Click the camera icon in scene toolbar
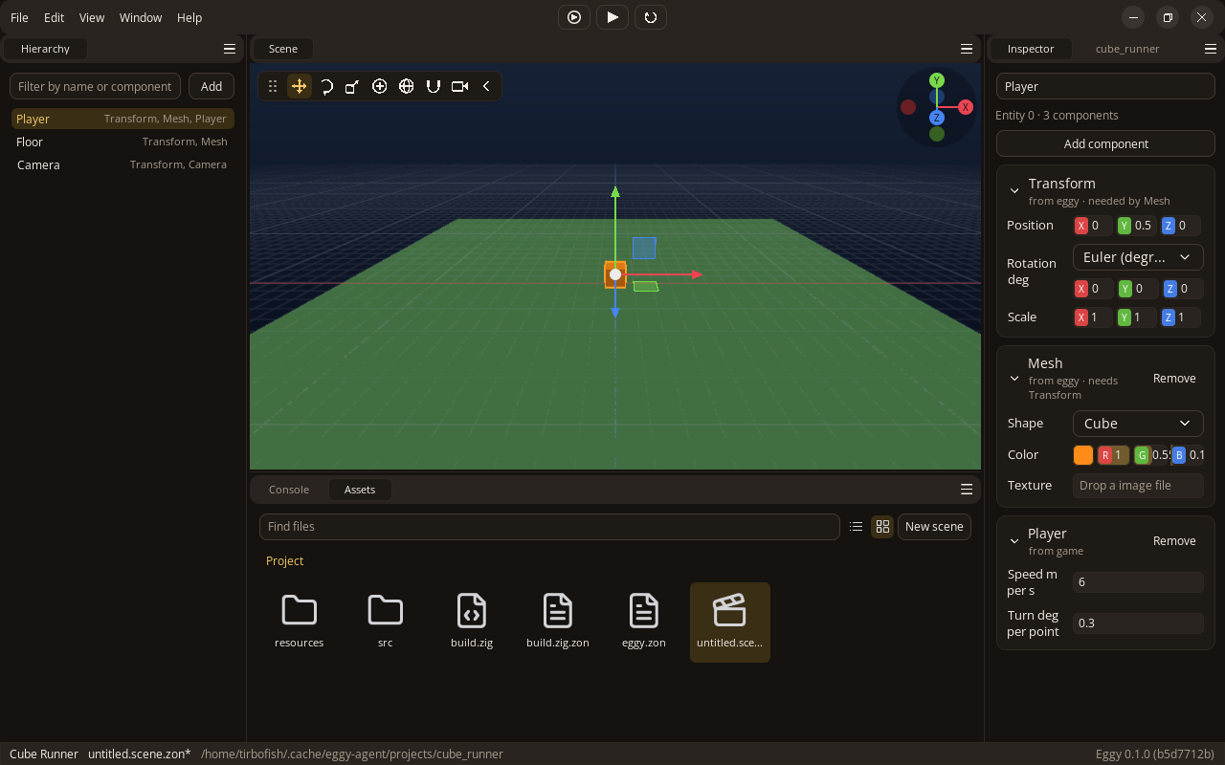The height and width of the screenshot is (765, 1225). click(460, 86)
